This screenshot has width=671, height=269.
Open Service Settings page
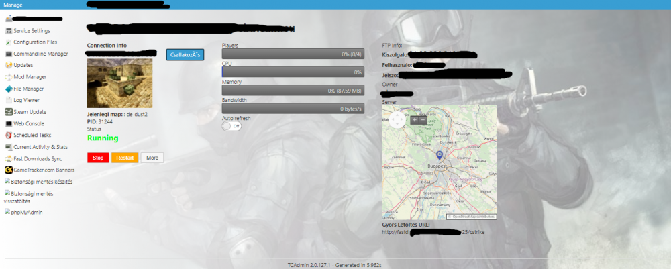point(32,31)
